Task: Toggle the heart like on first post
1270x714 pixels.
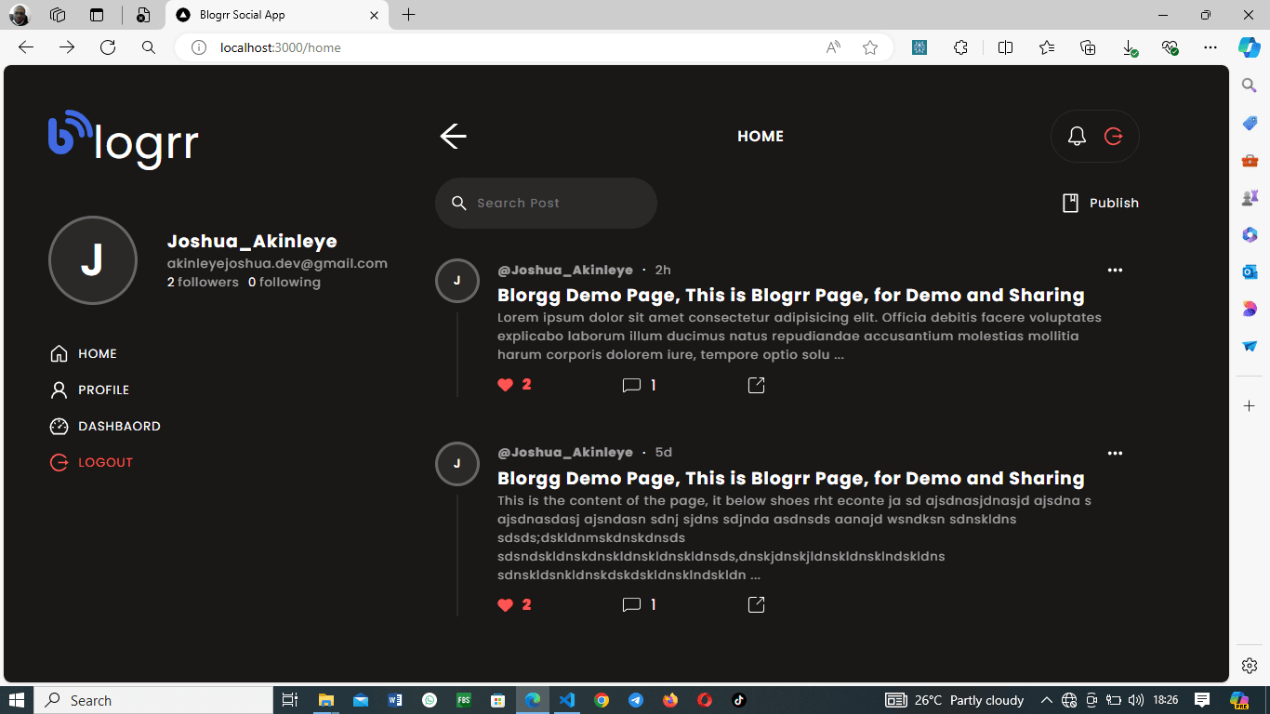Action: [505, 385]
